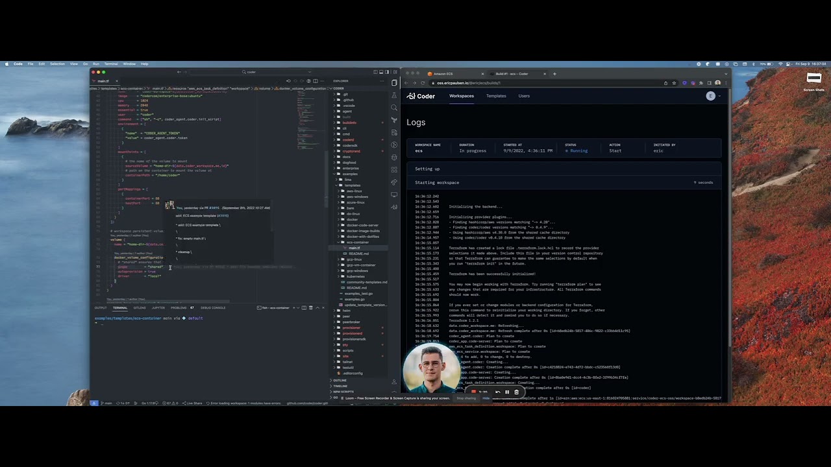Click Loom presenter webcam bubble
The width and height of the screenshot is (831, 467).
coord(431,369)
